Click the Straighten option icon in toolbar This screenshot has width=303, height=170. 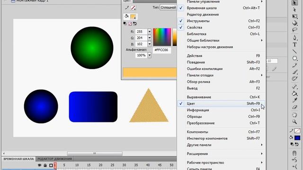coord(294,167)
